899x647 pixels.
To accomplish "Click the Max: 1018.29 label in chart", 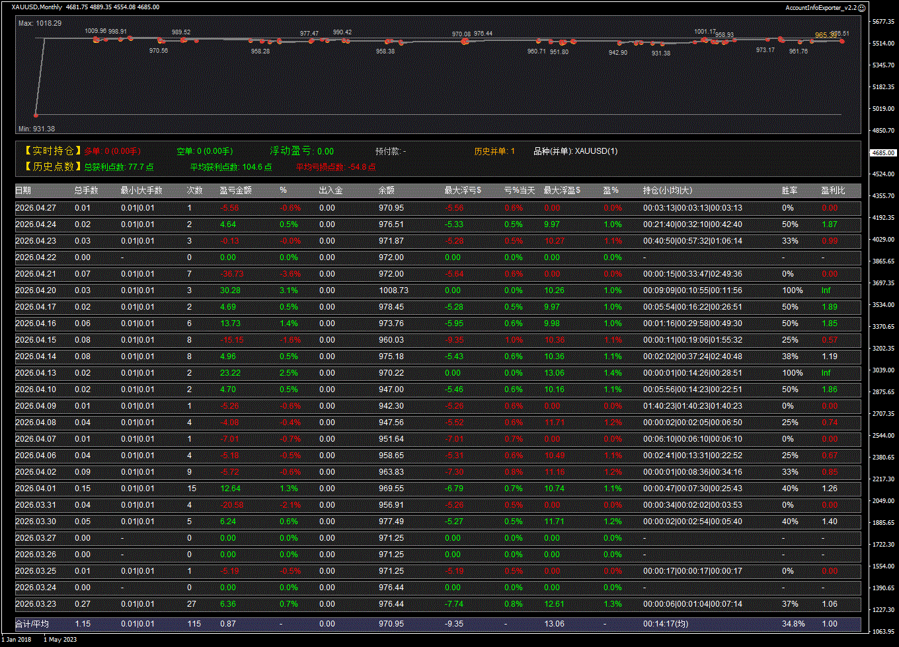I will (x=40, y=23).
